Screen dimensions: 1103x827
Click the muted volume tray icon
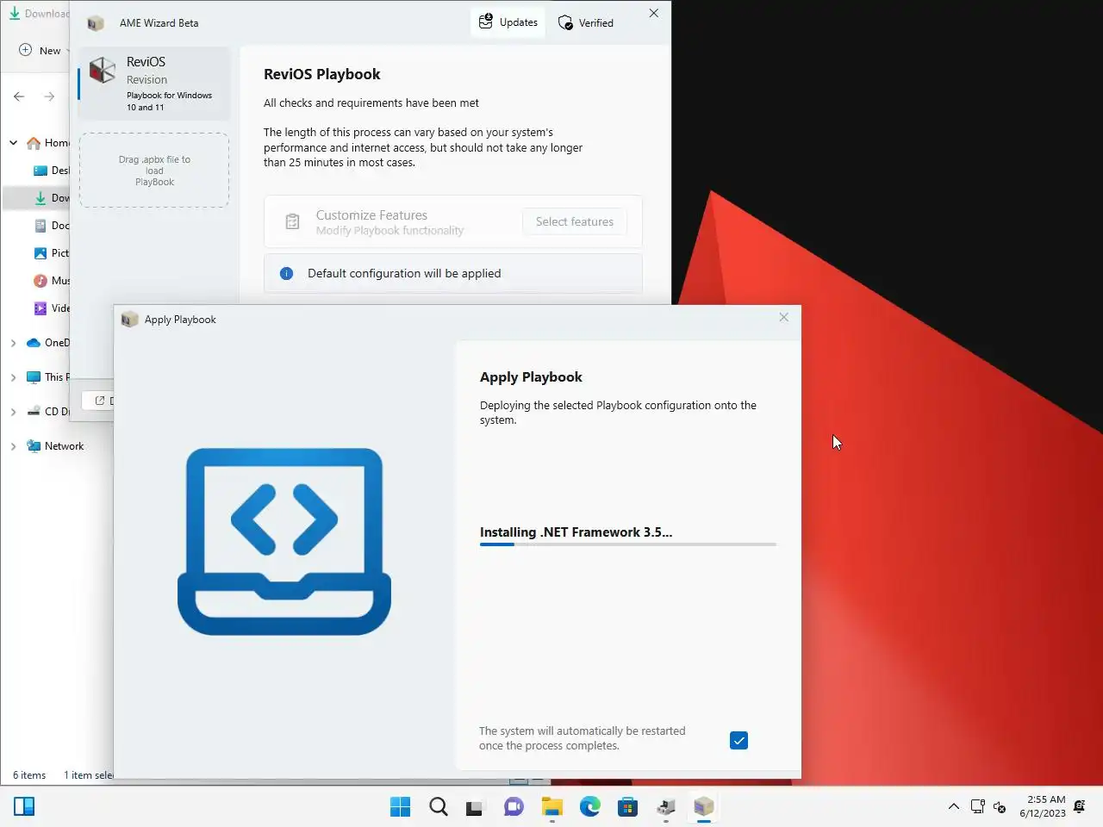tap(1000, 807)
